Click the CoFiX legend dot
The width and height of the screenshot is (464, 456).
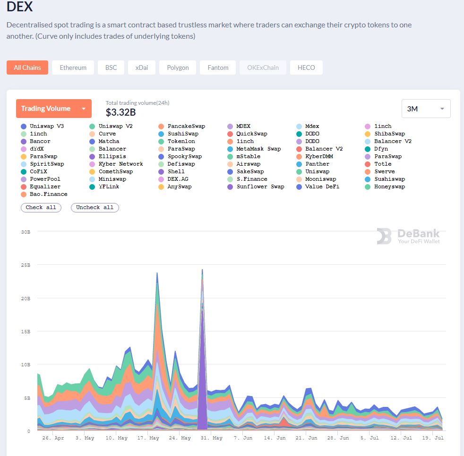tap(24, 172)
